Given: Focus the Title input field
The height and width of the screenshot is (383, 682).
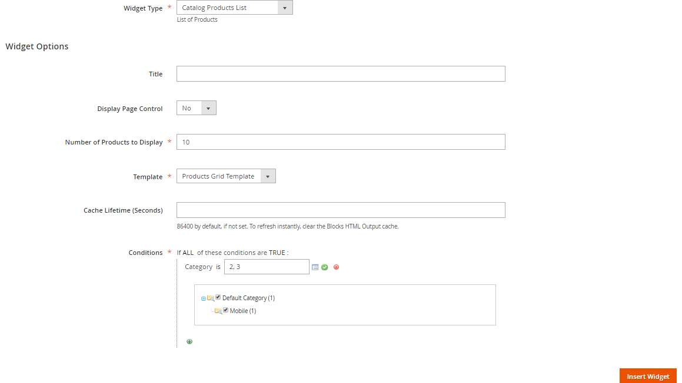Looking at the screenshot, I should tap(341, 74).
